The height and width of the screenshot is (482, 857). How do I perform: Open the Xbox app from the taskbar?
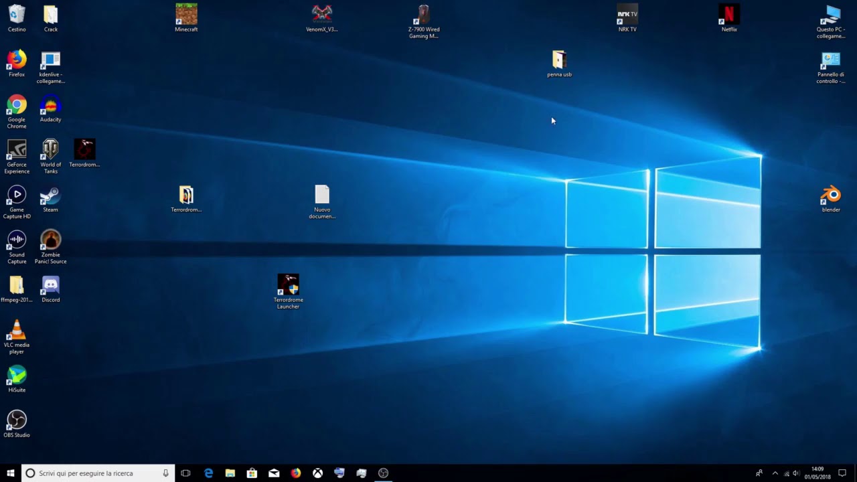317,473
